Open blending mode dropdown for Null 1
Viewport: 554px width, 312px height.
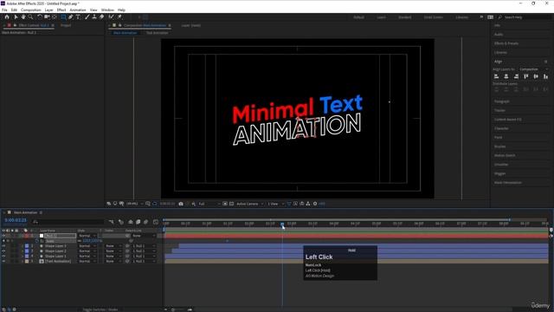point(87,236)
